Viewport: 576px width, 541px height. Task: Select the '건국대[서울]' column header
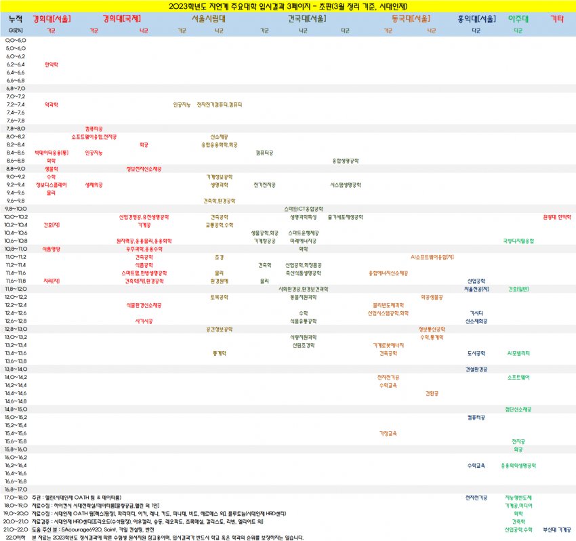[x=307, y=19]
